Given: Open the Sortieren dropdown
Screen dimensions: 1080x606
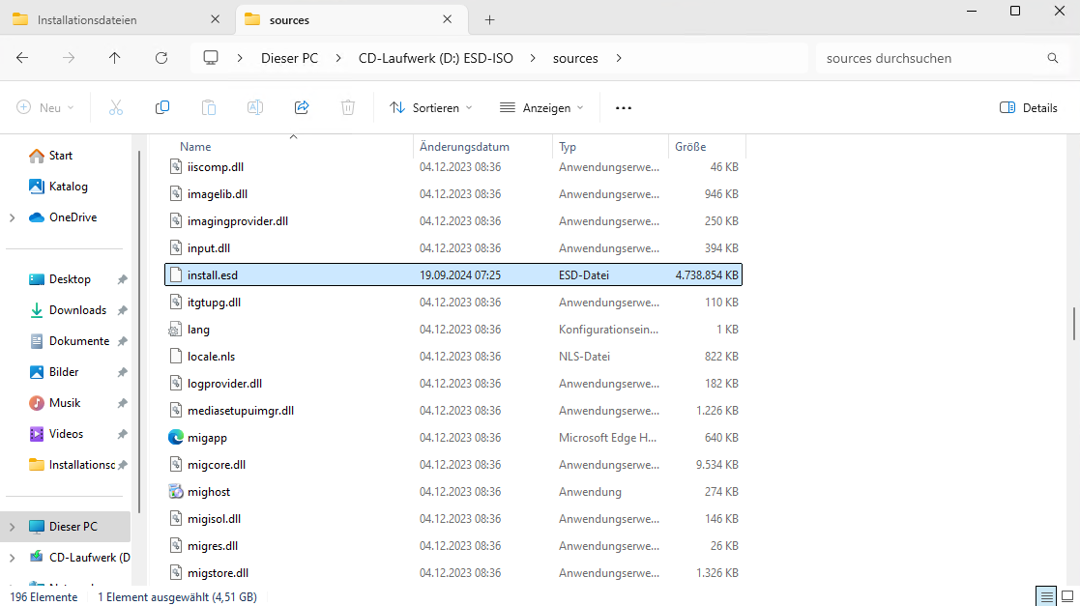Looking at the screenshot, I should [x=431, y=107].
